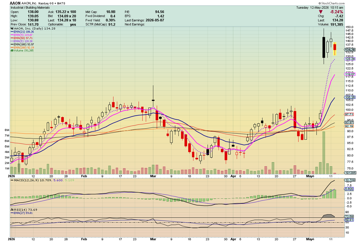Click the 'Mar' label on price chart axis

[x=153, y=177]
